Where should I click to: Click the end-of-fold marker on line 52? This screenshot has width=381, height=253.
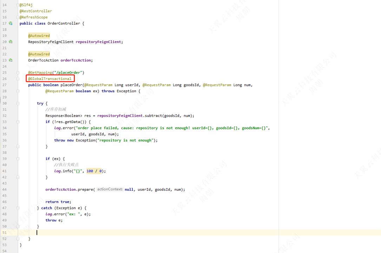coord(18,239)
